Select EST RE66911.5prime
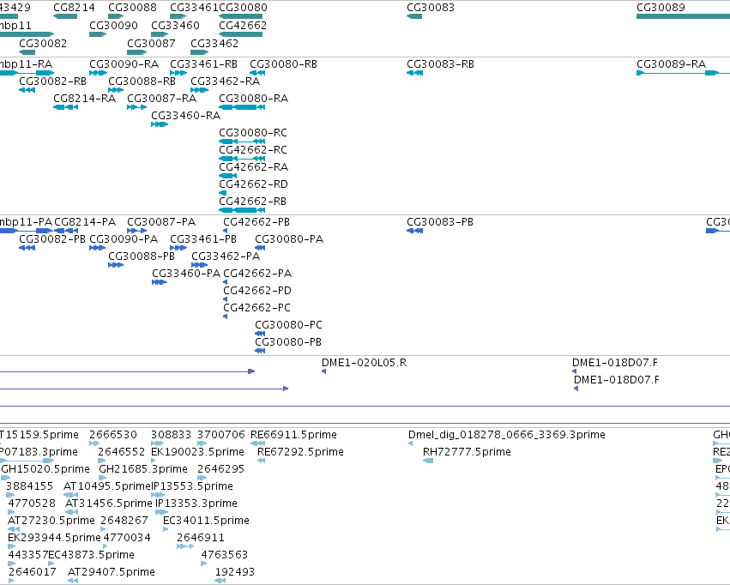This screenshot has height=585, width=730. [x=293, y=435]
